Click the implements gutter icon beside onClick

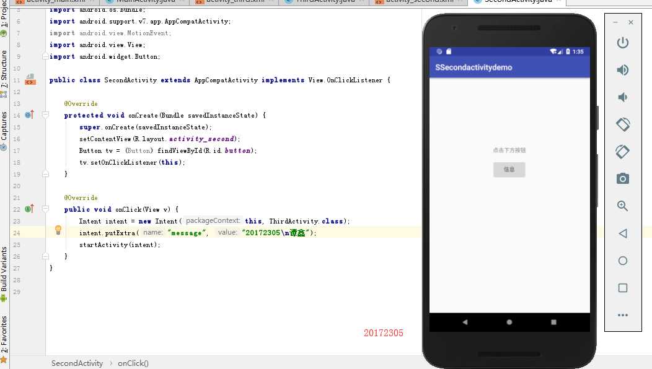pos(29,209)
